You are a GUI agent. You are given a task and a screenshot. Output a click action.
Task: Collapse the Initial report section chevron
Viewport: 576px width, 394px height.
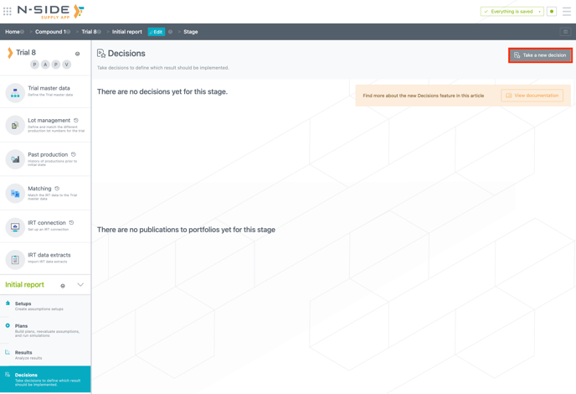coord(80,285)
